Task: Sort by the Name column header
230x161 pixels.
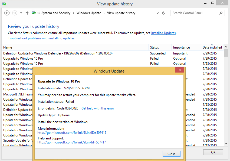Action: 76,47
